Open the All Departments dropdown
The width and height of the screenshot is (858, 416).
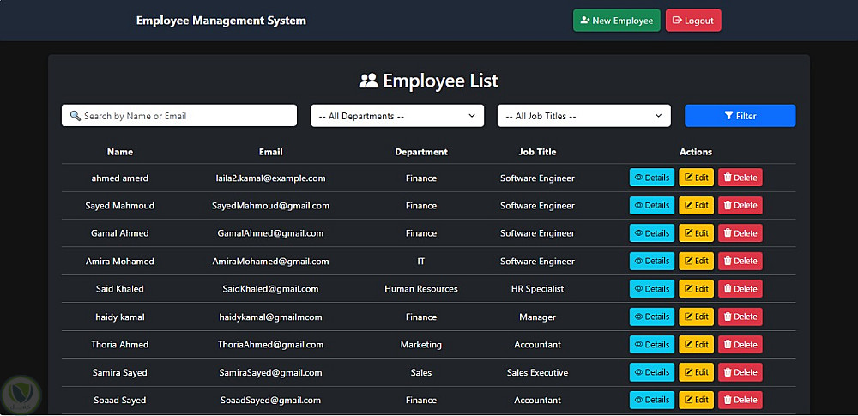pyautogui.click(x=397, y=116)
